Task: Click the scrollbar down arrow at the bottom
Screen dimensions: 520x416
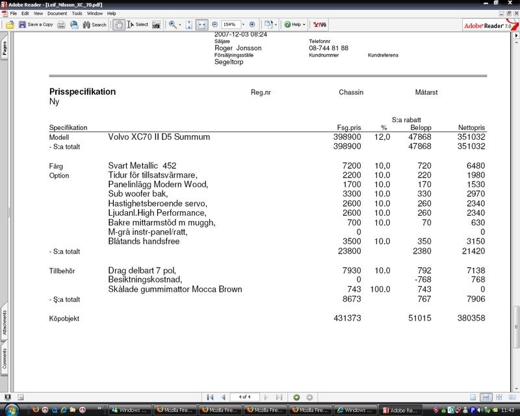Action: (x=516, y=389)
